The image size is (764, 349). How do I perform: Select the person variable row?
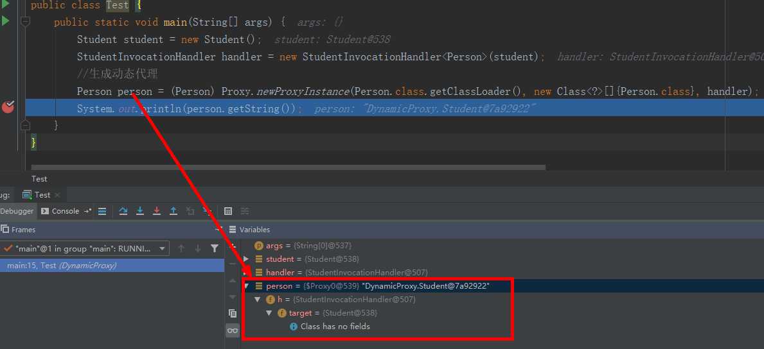pyautogui.click(x=502, y=286)
